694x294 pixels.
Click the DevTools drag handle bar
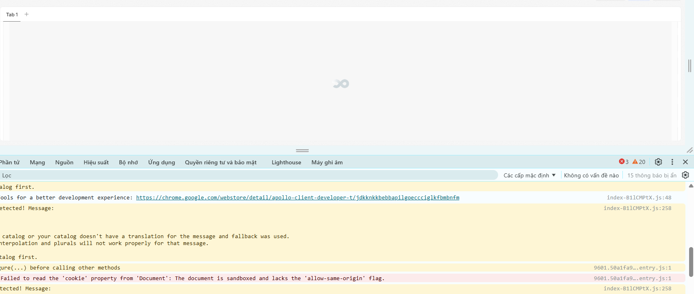click(x=302, y=150)
